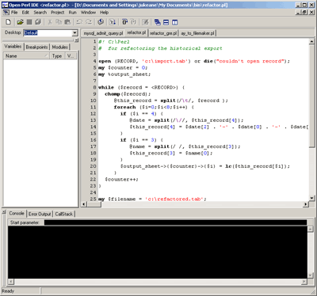Tile windows vertically via toolbar icon

[x=175, y=22]
